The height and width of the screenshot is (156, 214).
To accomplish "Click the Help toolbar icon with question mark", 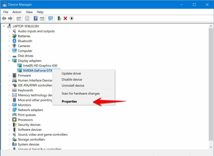I will coord(36,18).
